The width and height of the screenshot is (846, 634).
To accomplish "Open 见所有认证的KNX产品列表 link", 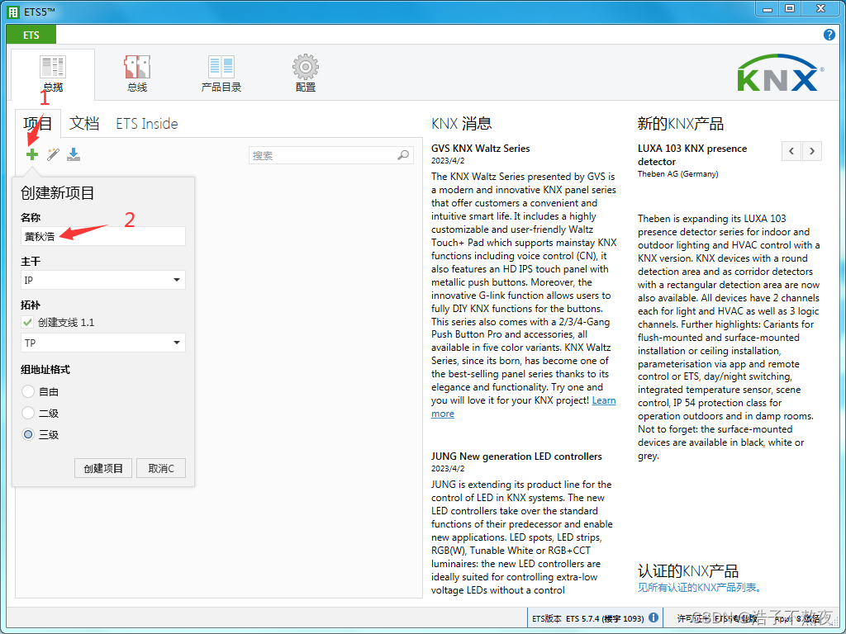I will tap(701, 587).
